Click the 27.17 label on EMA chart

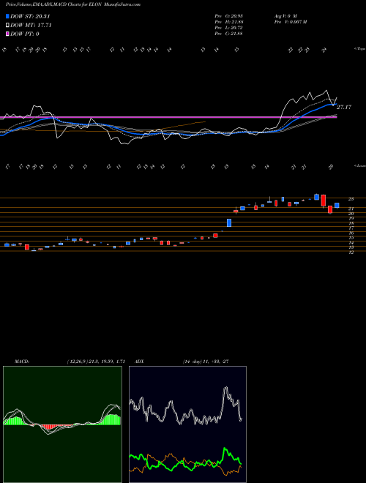344,107
